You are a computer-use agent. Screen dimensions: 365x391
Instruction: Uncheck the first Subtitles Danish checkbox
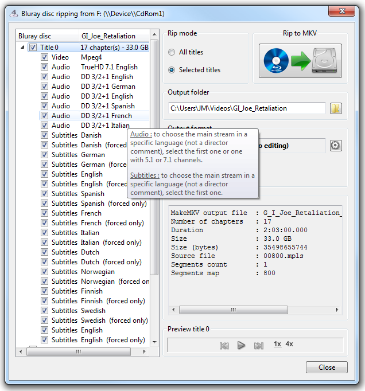[x=44, y=135]
